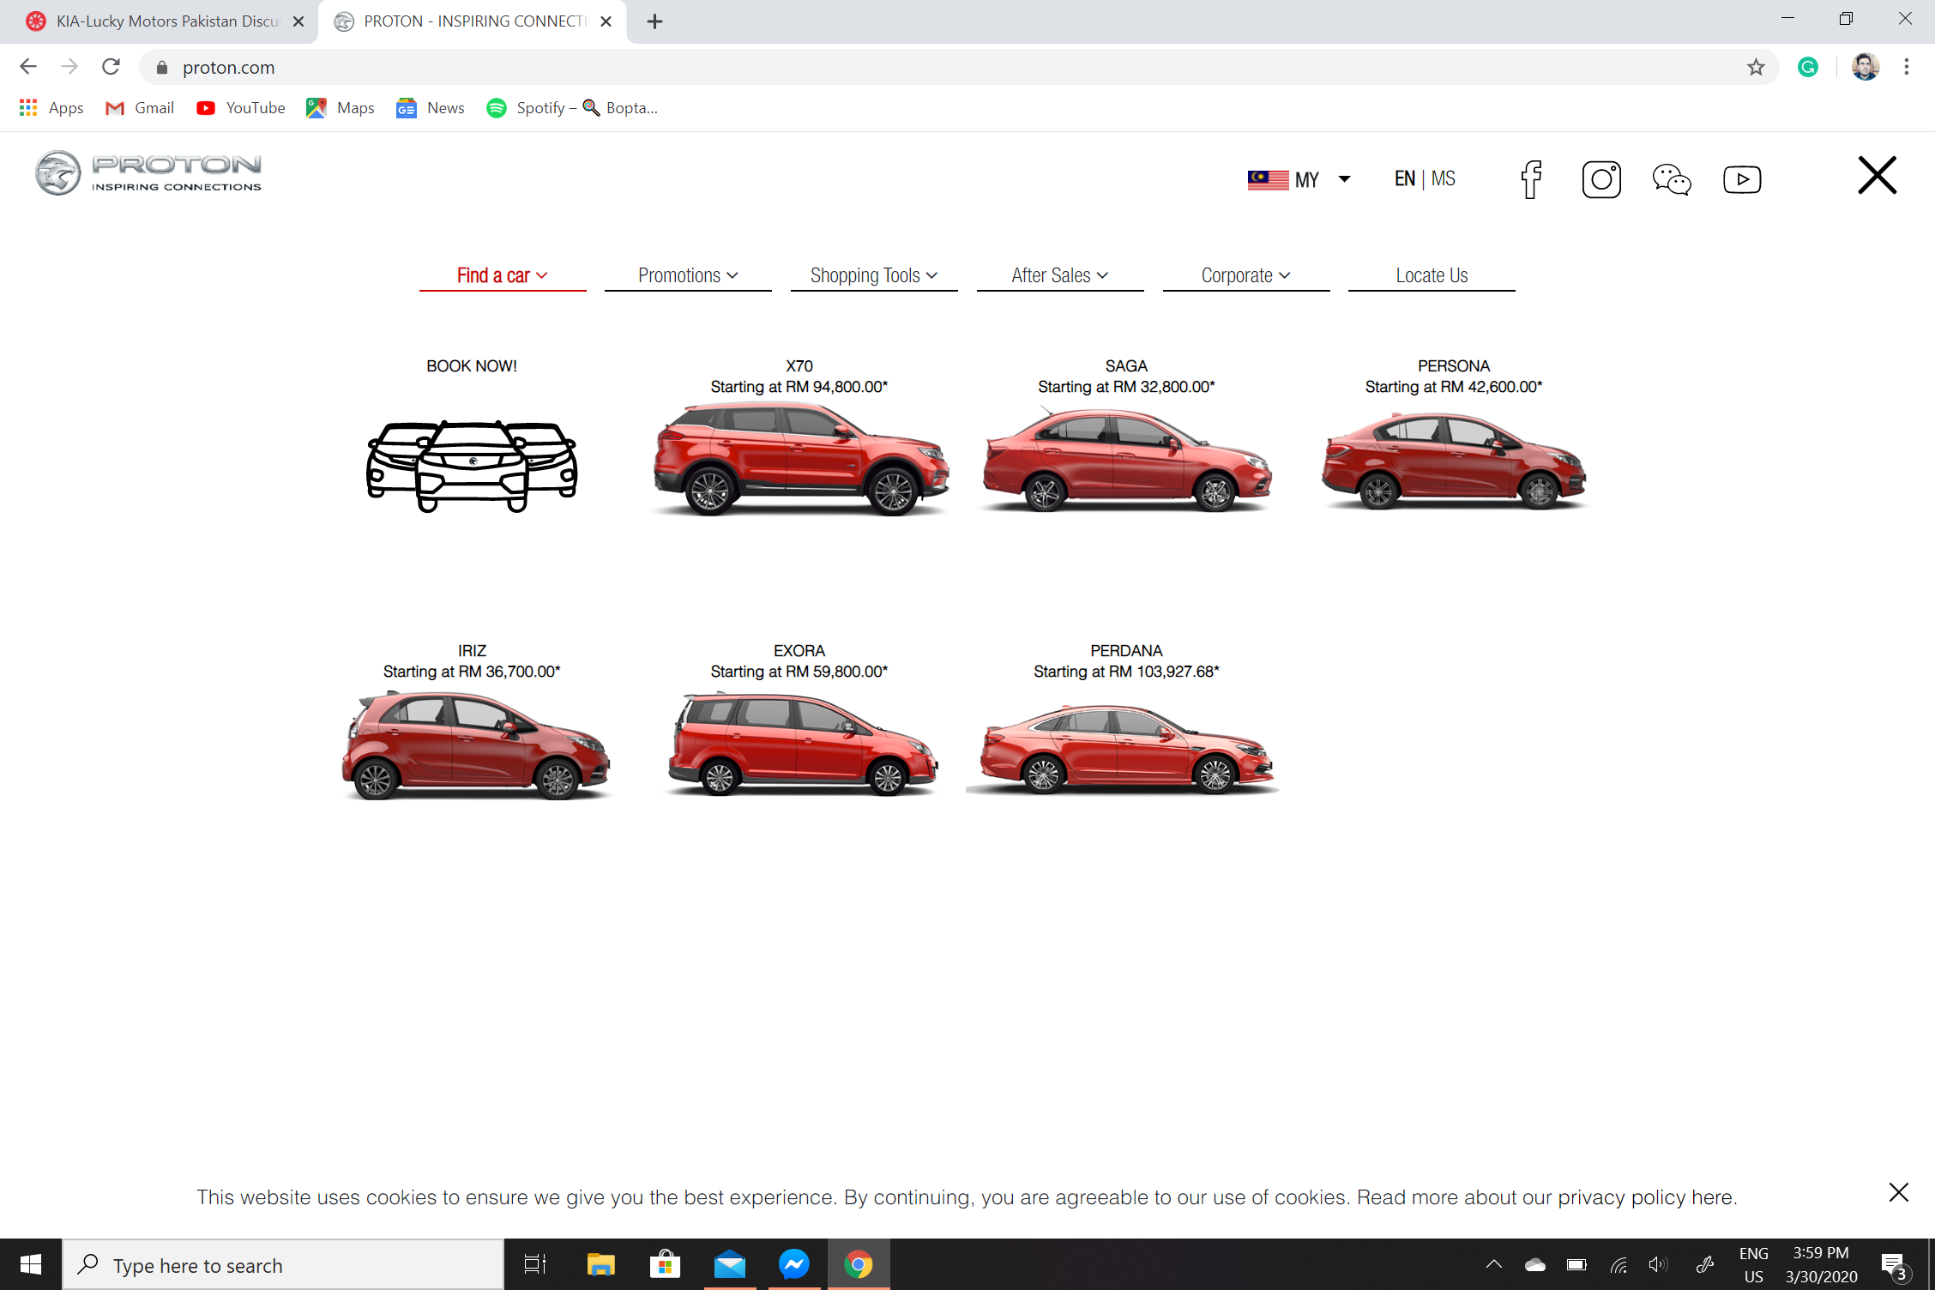The height and width of the screenshot is (1290, 1935).
Task: Select the SAGA car image
Action: click(x=1127, y=461)
